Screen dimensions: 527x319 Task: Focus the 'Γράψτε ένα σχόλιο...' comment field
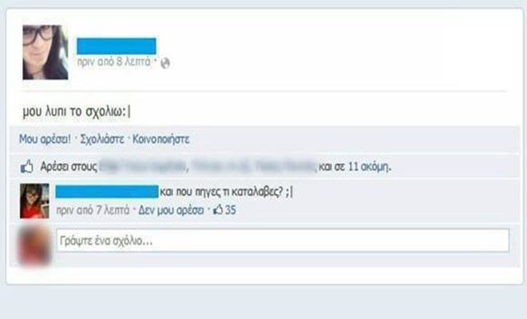(x=283, y=240)
